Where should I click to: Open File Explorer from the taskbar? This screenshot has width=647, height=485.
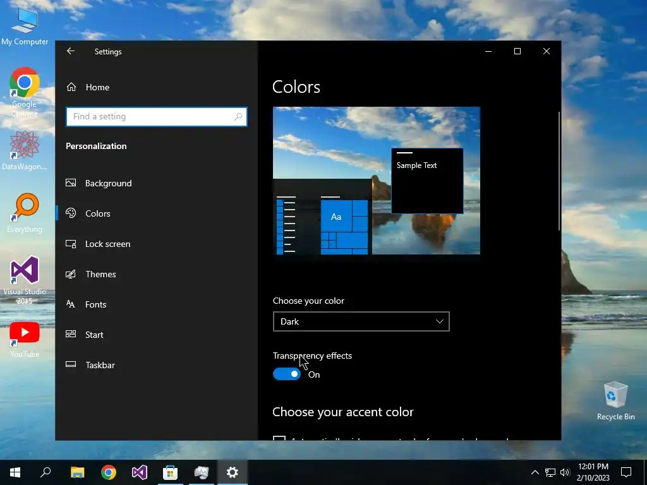[x=77, y=472]
